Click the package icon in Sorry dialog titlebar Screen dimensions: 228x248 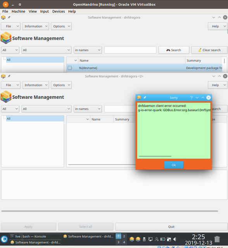(139, 98)
